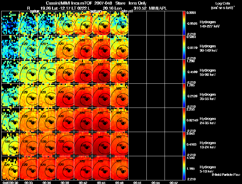Select the 00:42 image in the Hydrogen 24-35 keV row
This screenshot has height=184, width=242.
[x=83, y=120]
